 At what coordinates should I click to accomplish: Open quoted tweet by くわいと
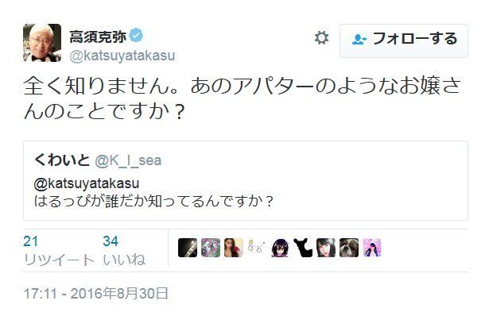(x=246, y=181)
